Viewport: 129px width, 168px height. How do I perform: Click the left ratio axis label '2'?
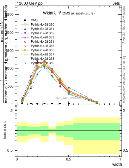click(11, 111)
